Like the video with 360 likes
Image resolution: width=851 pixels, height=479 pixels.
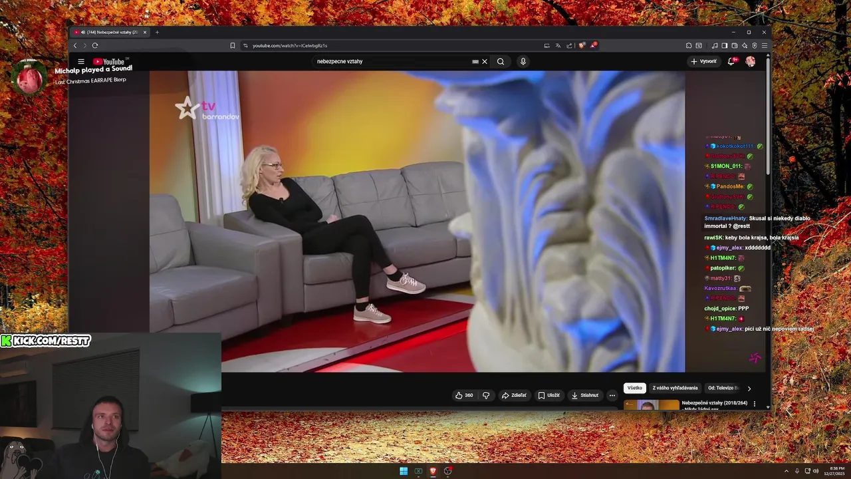(464, 395)
